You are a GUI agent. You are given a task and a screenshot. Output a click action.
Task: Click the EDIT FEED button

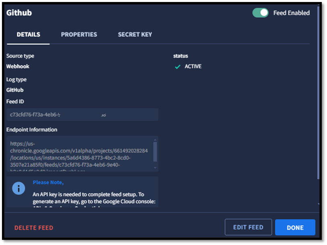(x=248, y=227)
